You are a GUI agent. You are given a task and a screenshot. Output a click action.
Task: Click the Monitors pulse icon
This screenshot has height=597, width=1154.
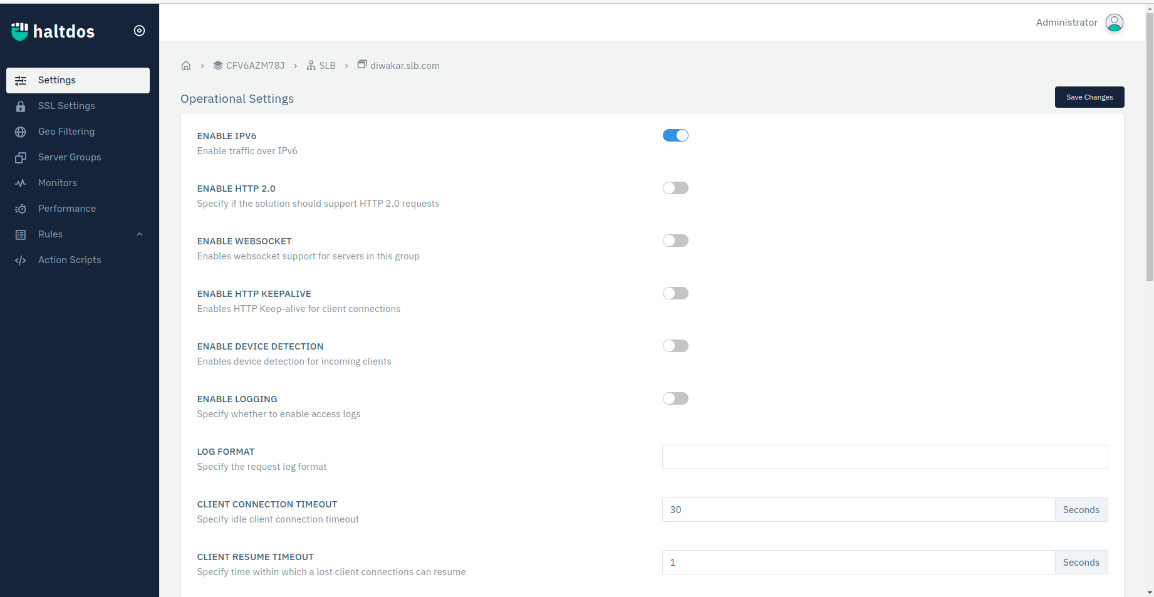tap(21, 184)
